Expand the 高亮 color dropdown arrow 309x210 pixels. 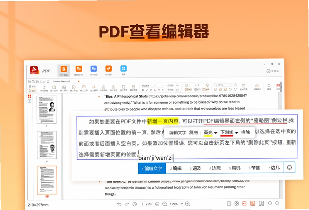(x=216, y=133)
